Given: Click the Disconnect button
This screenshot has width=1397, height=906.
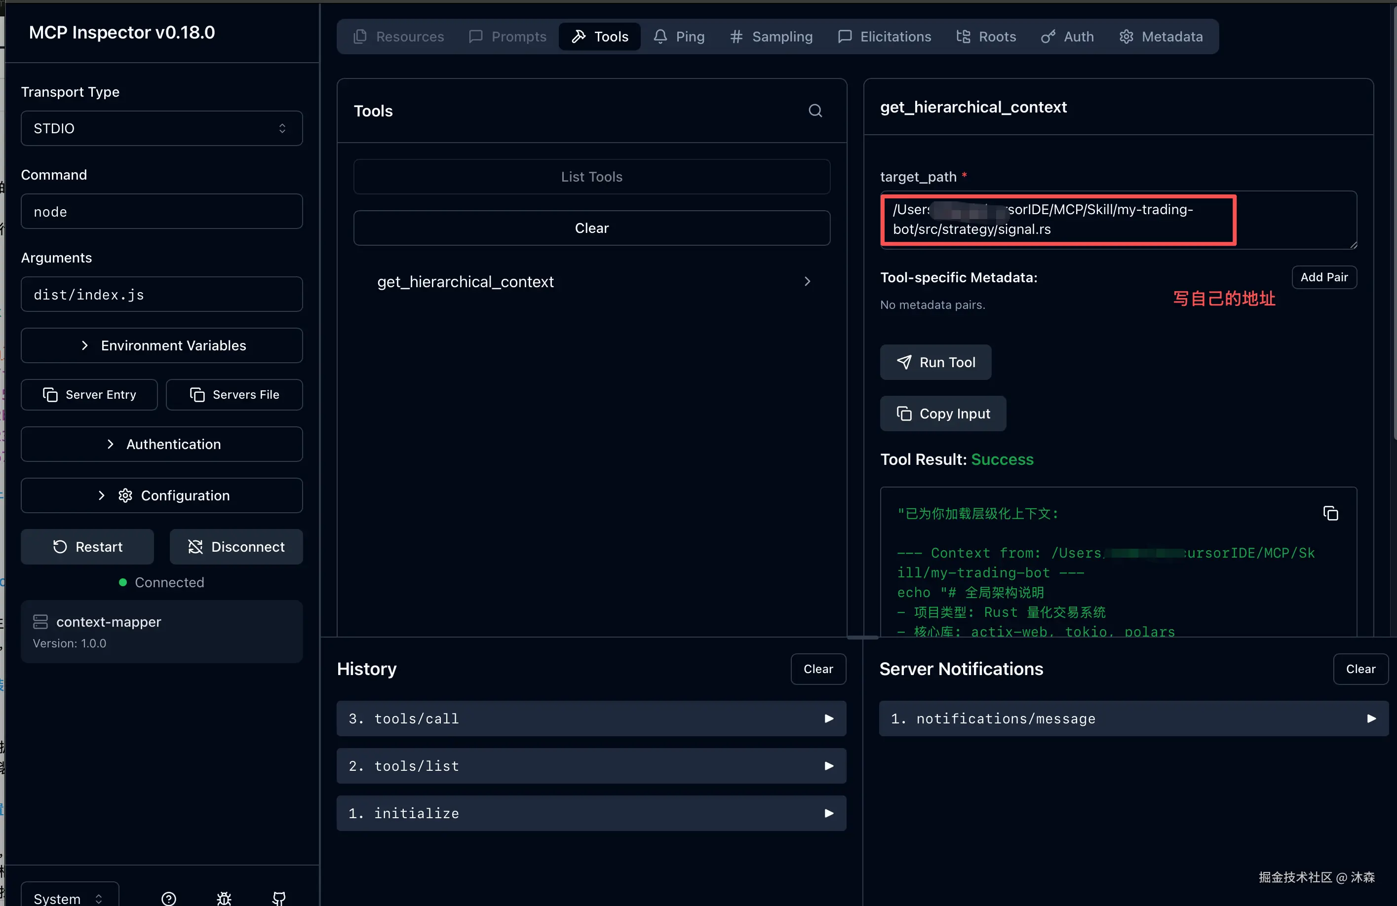Looking at the screenshot, I should pos(236,547).
